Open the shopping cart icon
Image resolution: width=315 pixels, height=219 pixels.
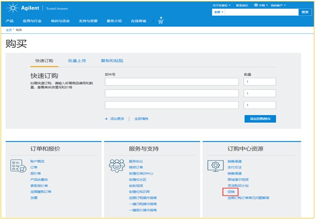coord(161,21)
